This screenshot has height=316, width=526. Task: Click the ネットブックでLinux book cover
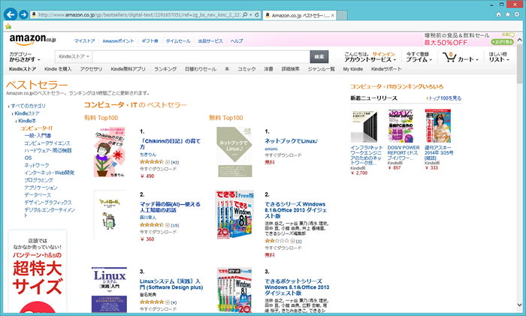click(x=234, y=152)
